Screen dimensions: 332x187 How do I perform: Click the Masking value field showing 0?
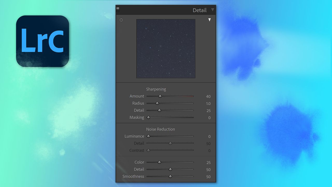210,118
